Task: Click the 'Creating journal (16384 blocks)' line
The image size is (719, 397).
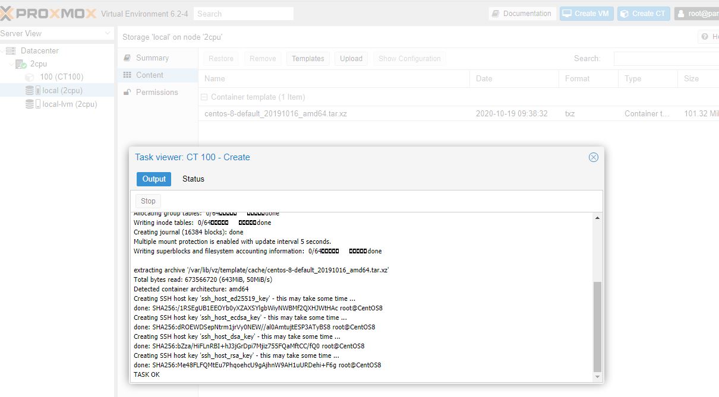Action: (188, 233)
